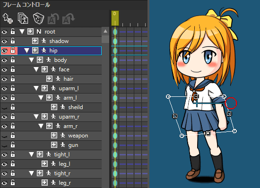Collapse the hip node triangle
Screen dimensions: 260x188
point(26,51)
